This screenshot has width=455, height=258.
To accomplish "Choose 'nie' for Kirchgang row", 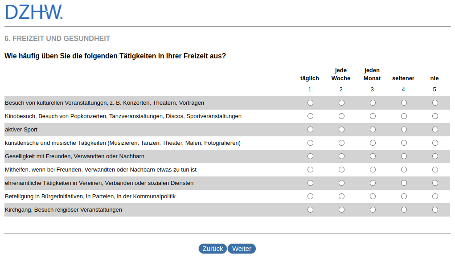I will pyautogui.click(x=435, y=210).
